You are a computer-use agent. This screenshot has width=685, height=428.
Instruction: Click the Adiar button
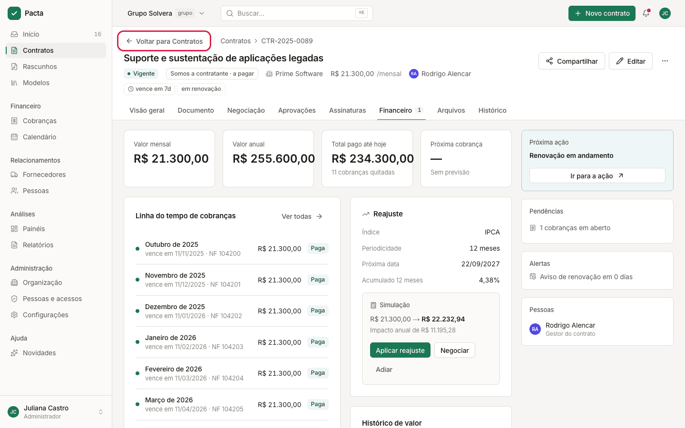tap(384, 370)
